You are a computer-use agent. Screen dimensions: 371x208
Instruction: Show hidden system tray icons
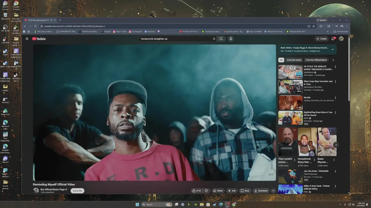click(x=341, y=205)
